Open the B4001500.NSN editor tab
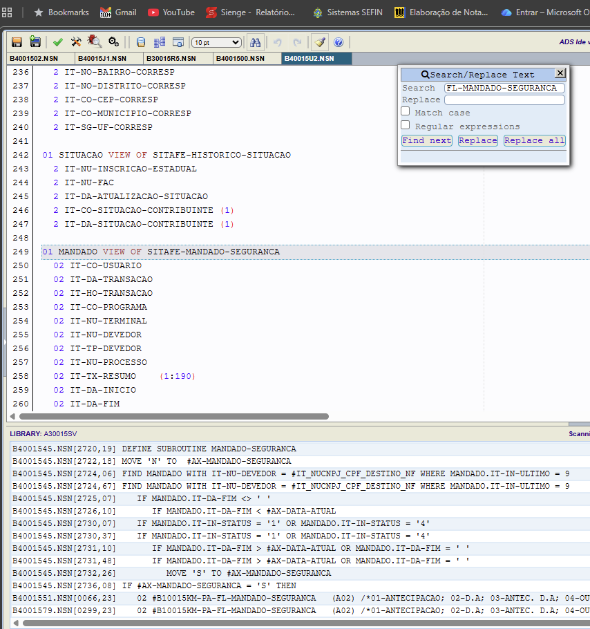This screenshot has height=629, width=590. point(241,59)
